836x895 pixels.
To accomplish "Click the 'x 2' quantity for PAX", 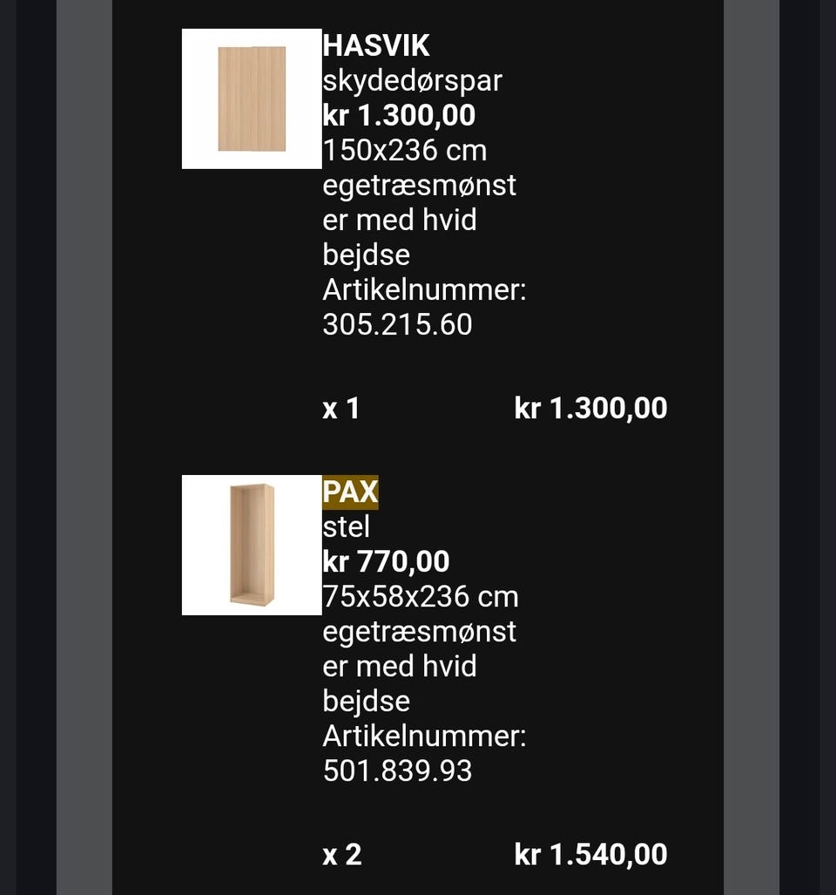I will tap(341, 854).
